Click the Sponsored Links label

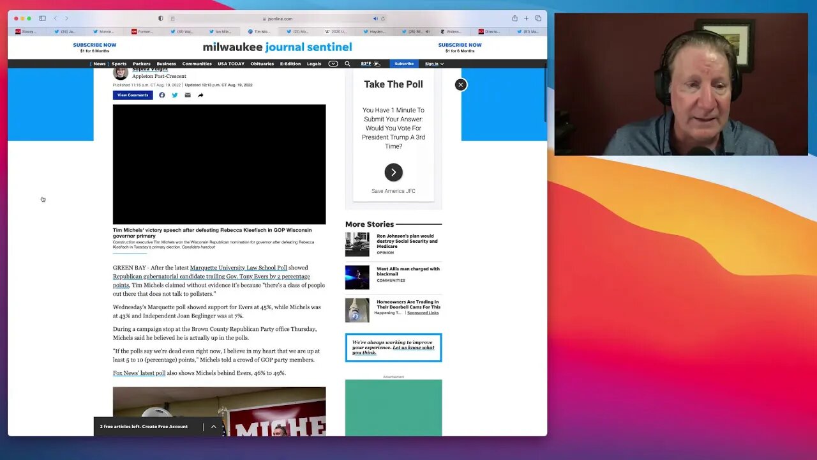tap(423, 313)
